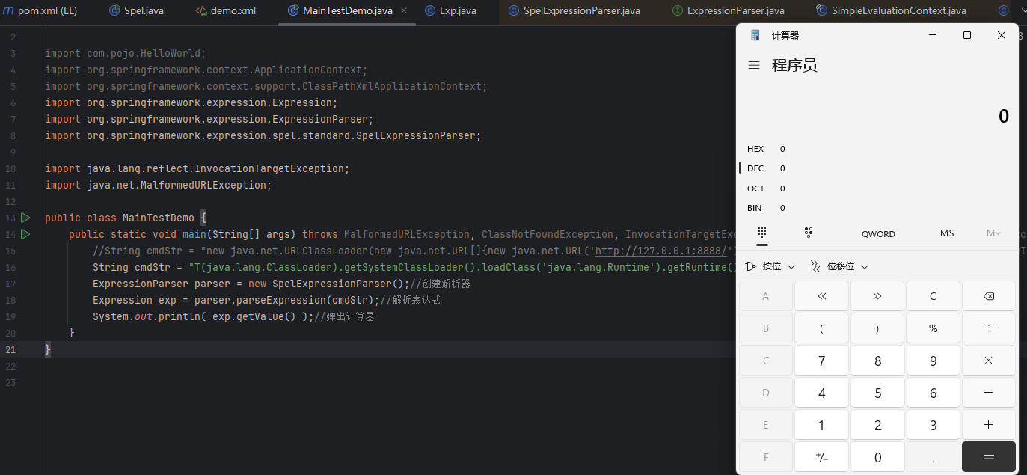This screenshot has height=475, width=1027.
Task: Click the plus key in calculator
Action: (x=988, y=425)
